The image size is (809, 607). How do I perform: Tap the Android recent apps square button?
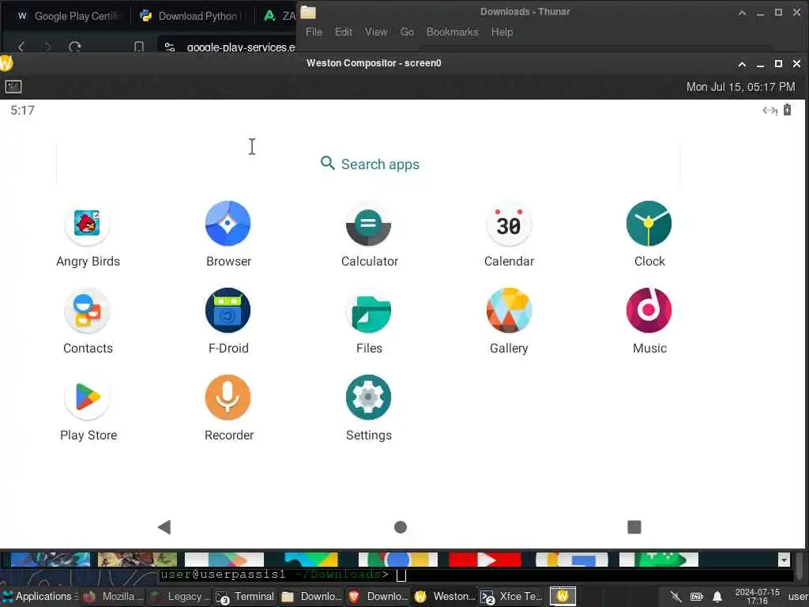coord(634,527)
